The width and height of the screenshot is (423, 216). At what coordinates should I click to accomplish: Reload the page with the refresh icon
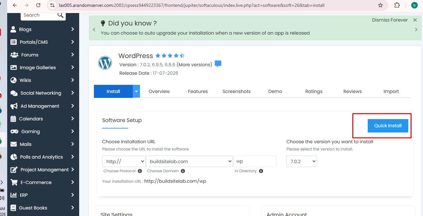tap(38, 5)
